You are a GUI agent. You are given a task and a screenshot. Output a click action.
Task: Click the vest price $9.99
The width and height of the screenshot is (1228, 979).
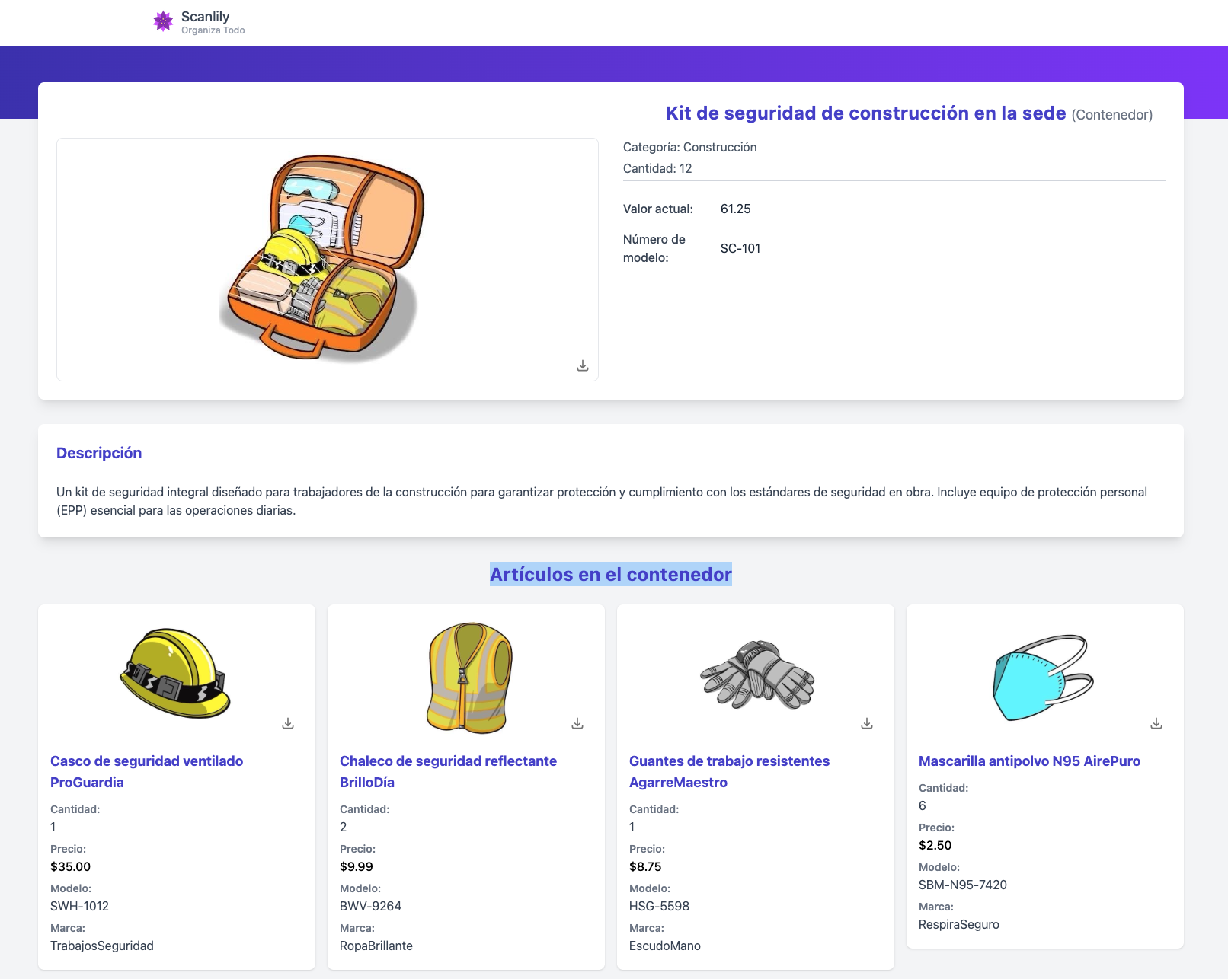pos(357,866)
